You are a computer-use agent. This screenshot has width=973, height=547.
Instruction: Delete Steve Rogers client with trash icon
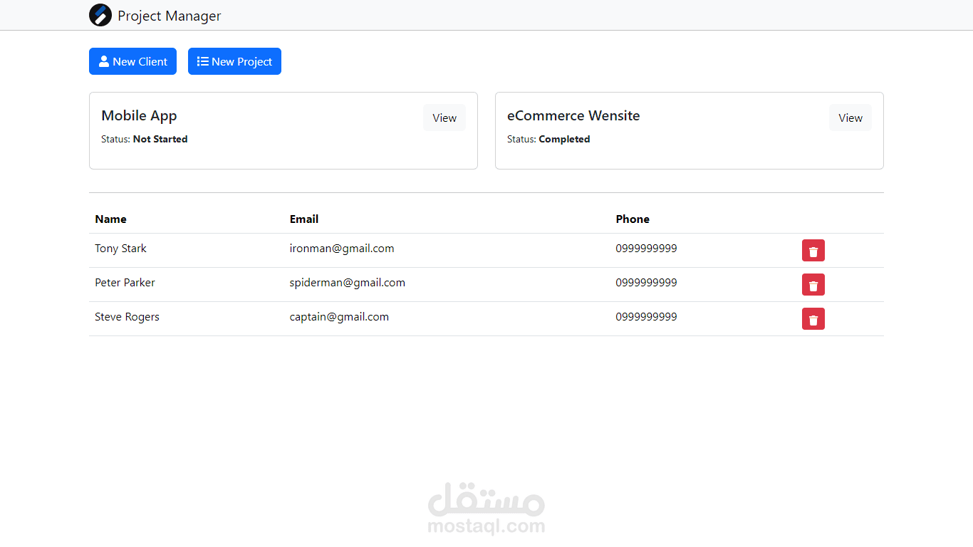(813, 319)
